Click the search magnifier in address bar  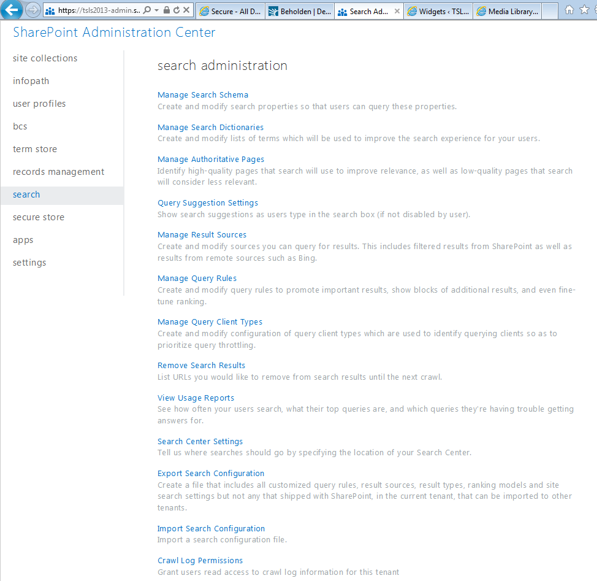click(x=146, y=10)
